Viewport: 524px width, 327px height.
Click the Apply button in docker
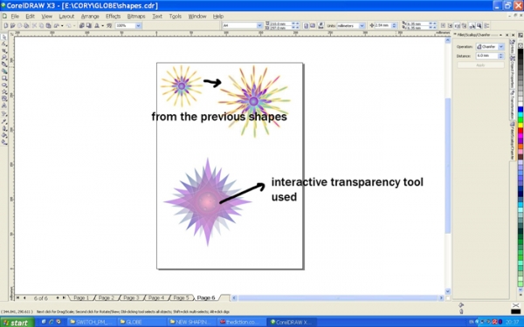[480, 65]
